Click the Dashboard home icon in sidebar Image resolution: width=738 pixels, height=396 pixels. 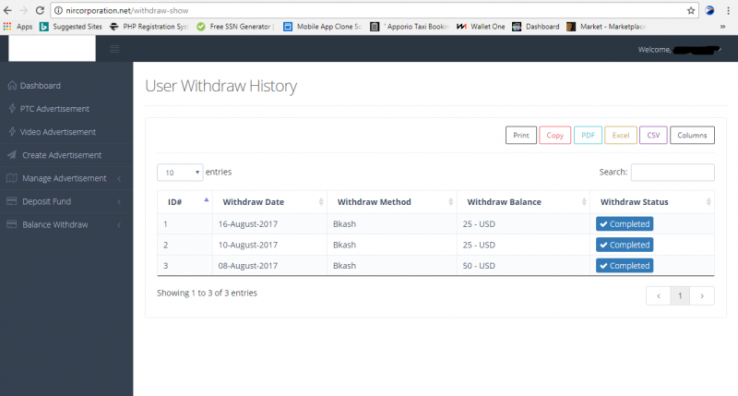click(x=12, y=85)
